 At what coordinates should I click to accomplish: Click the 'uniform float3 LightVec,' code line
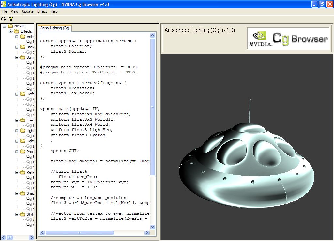(81, 130)
